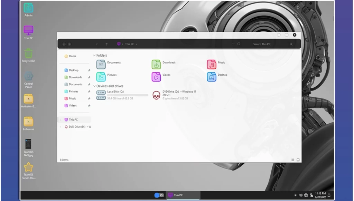
Task: Open the DVD Drive (D:) skull icon
Action: pyautogui.click(x=156, y=95)
